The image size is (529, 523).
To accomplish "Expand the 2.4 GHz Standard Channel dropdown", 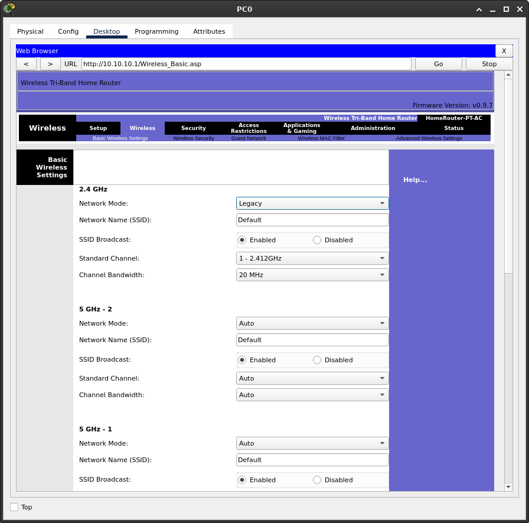I will click(312, 258).
